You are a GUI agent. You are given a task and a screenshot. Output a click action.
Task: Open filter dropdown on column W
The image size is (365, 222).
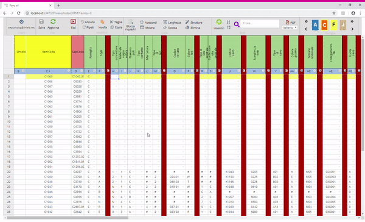(x=263, y=71)
